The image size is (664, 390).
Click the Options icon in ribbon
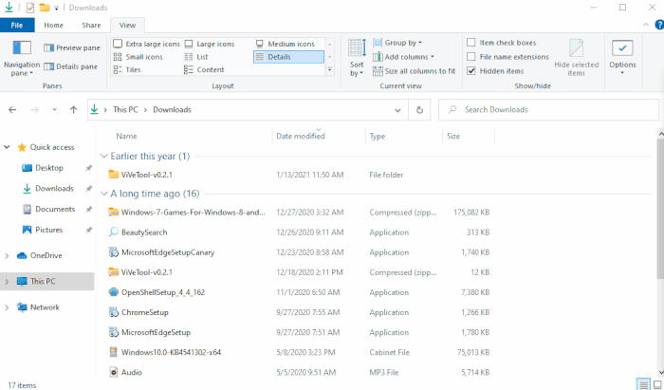click(x=622, y=49)
